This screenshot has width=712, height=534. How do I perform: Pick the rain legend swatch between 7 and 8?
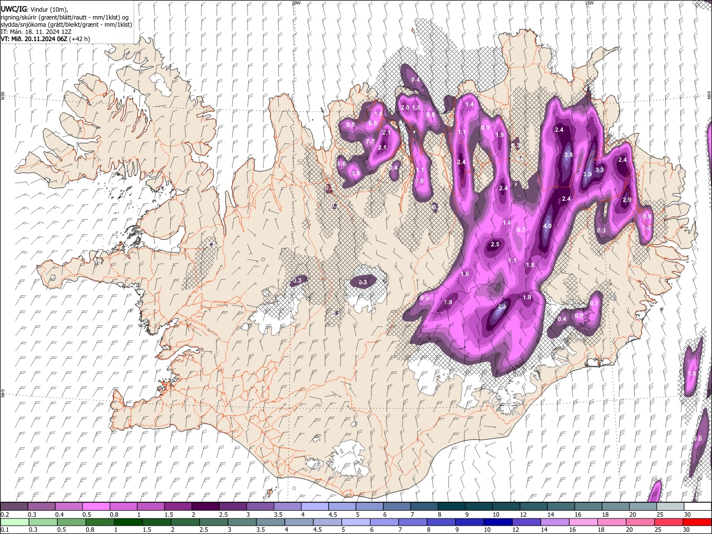[413, 522]
